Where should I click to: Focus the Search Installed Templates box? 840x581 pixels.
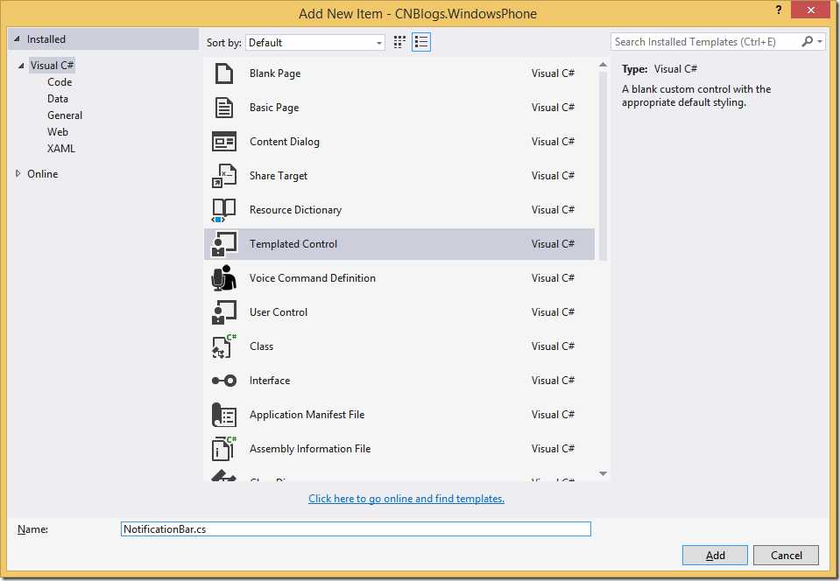click(x=706, y=42)
